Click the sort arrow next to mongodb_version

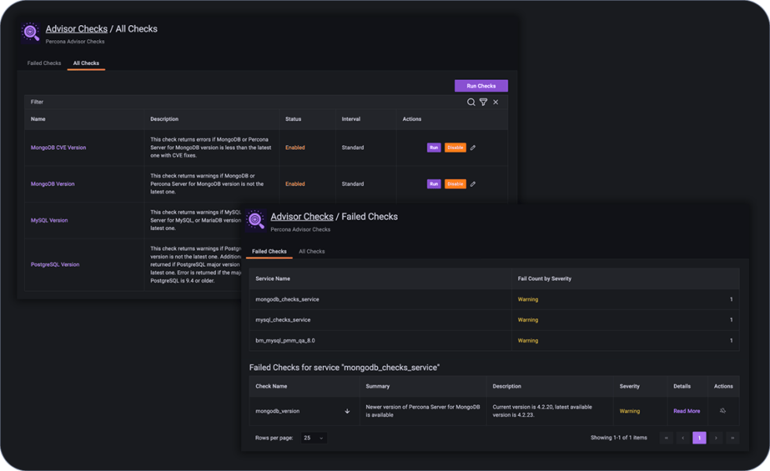346,411
